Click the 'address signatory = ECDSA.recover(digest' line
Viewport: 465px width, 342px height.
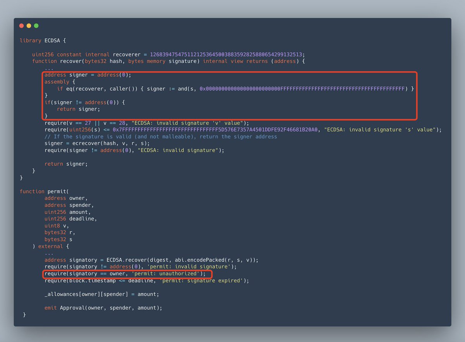coord(151,260)
